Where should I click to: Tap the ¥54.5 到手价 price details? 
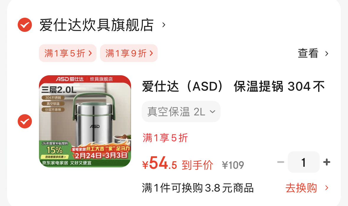pos(178,164)
